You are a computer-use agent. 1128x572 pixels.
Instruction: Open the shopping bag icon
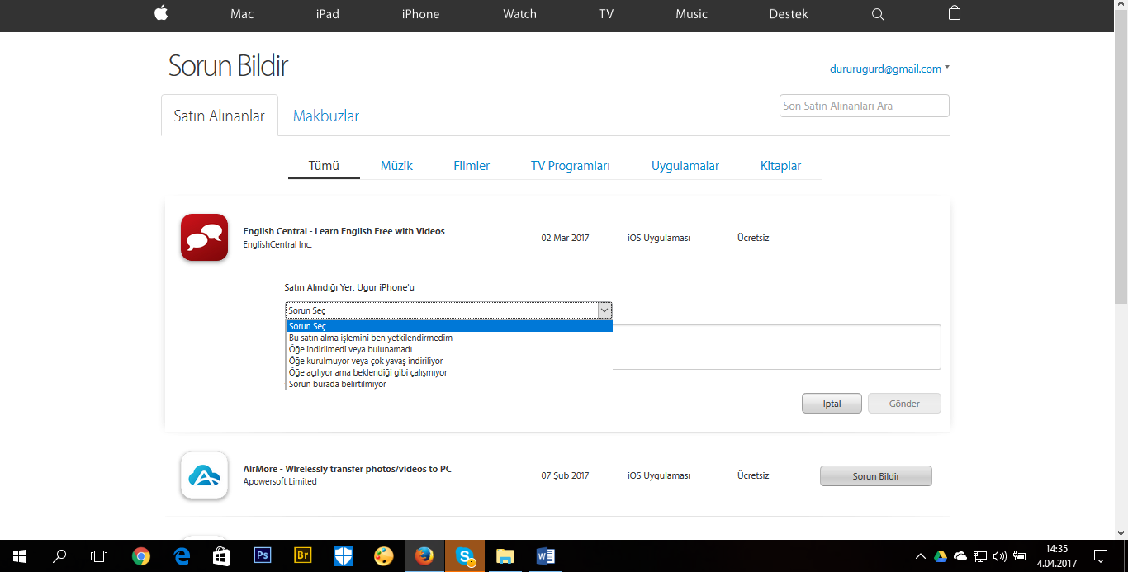point(955,13)
